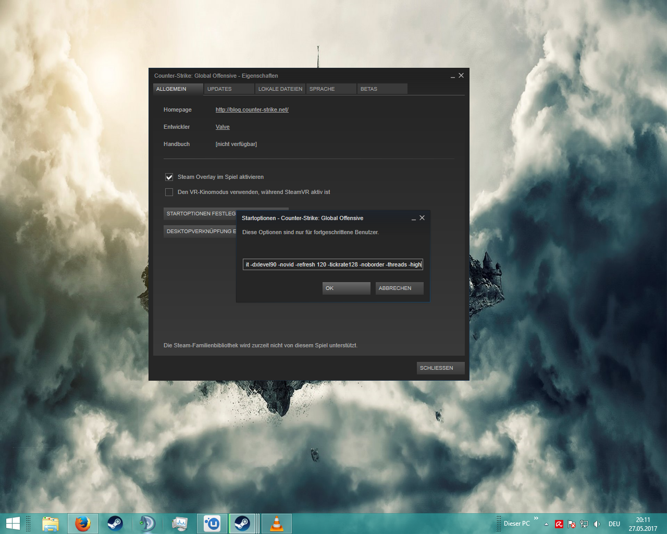The width and height of the screenshot is (667, 534).
Task: Click the 'Diese Optionen sind nur' notice text
Action: 311,232
